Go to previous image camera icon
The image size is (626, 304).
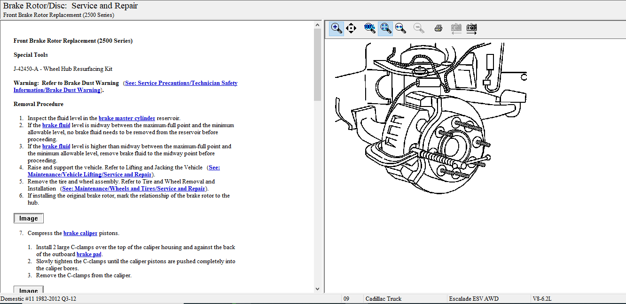click(456, 28)
